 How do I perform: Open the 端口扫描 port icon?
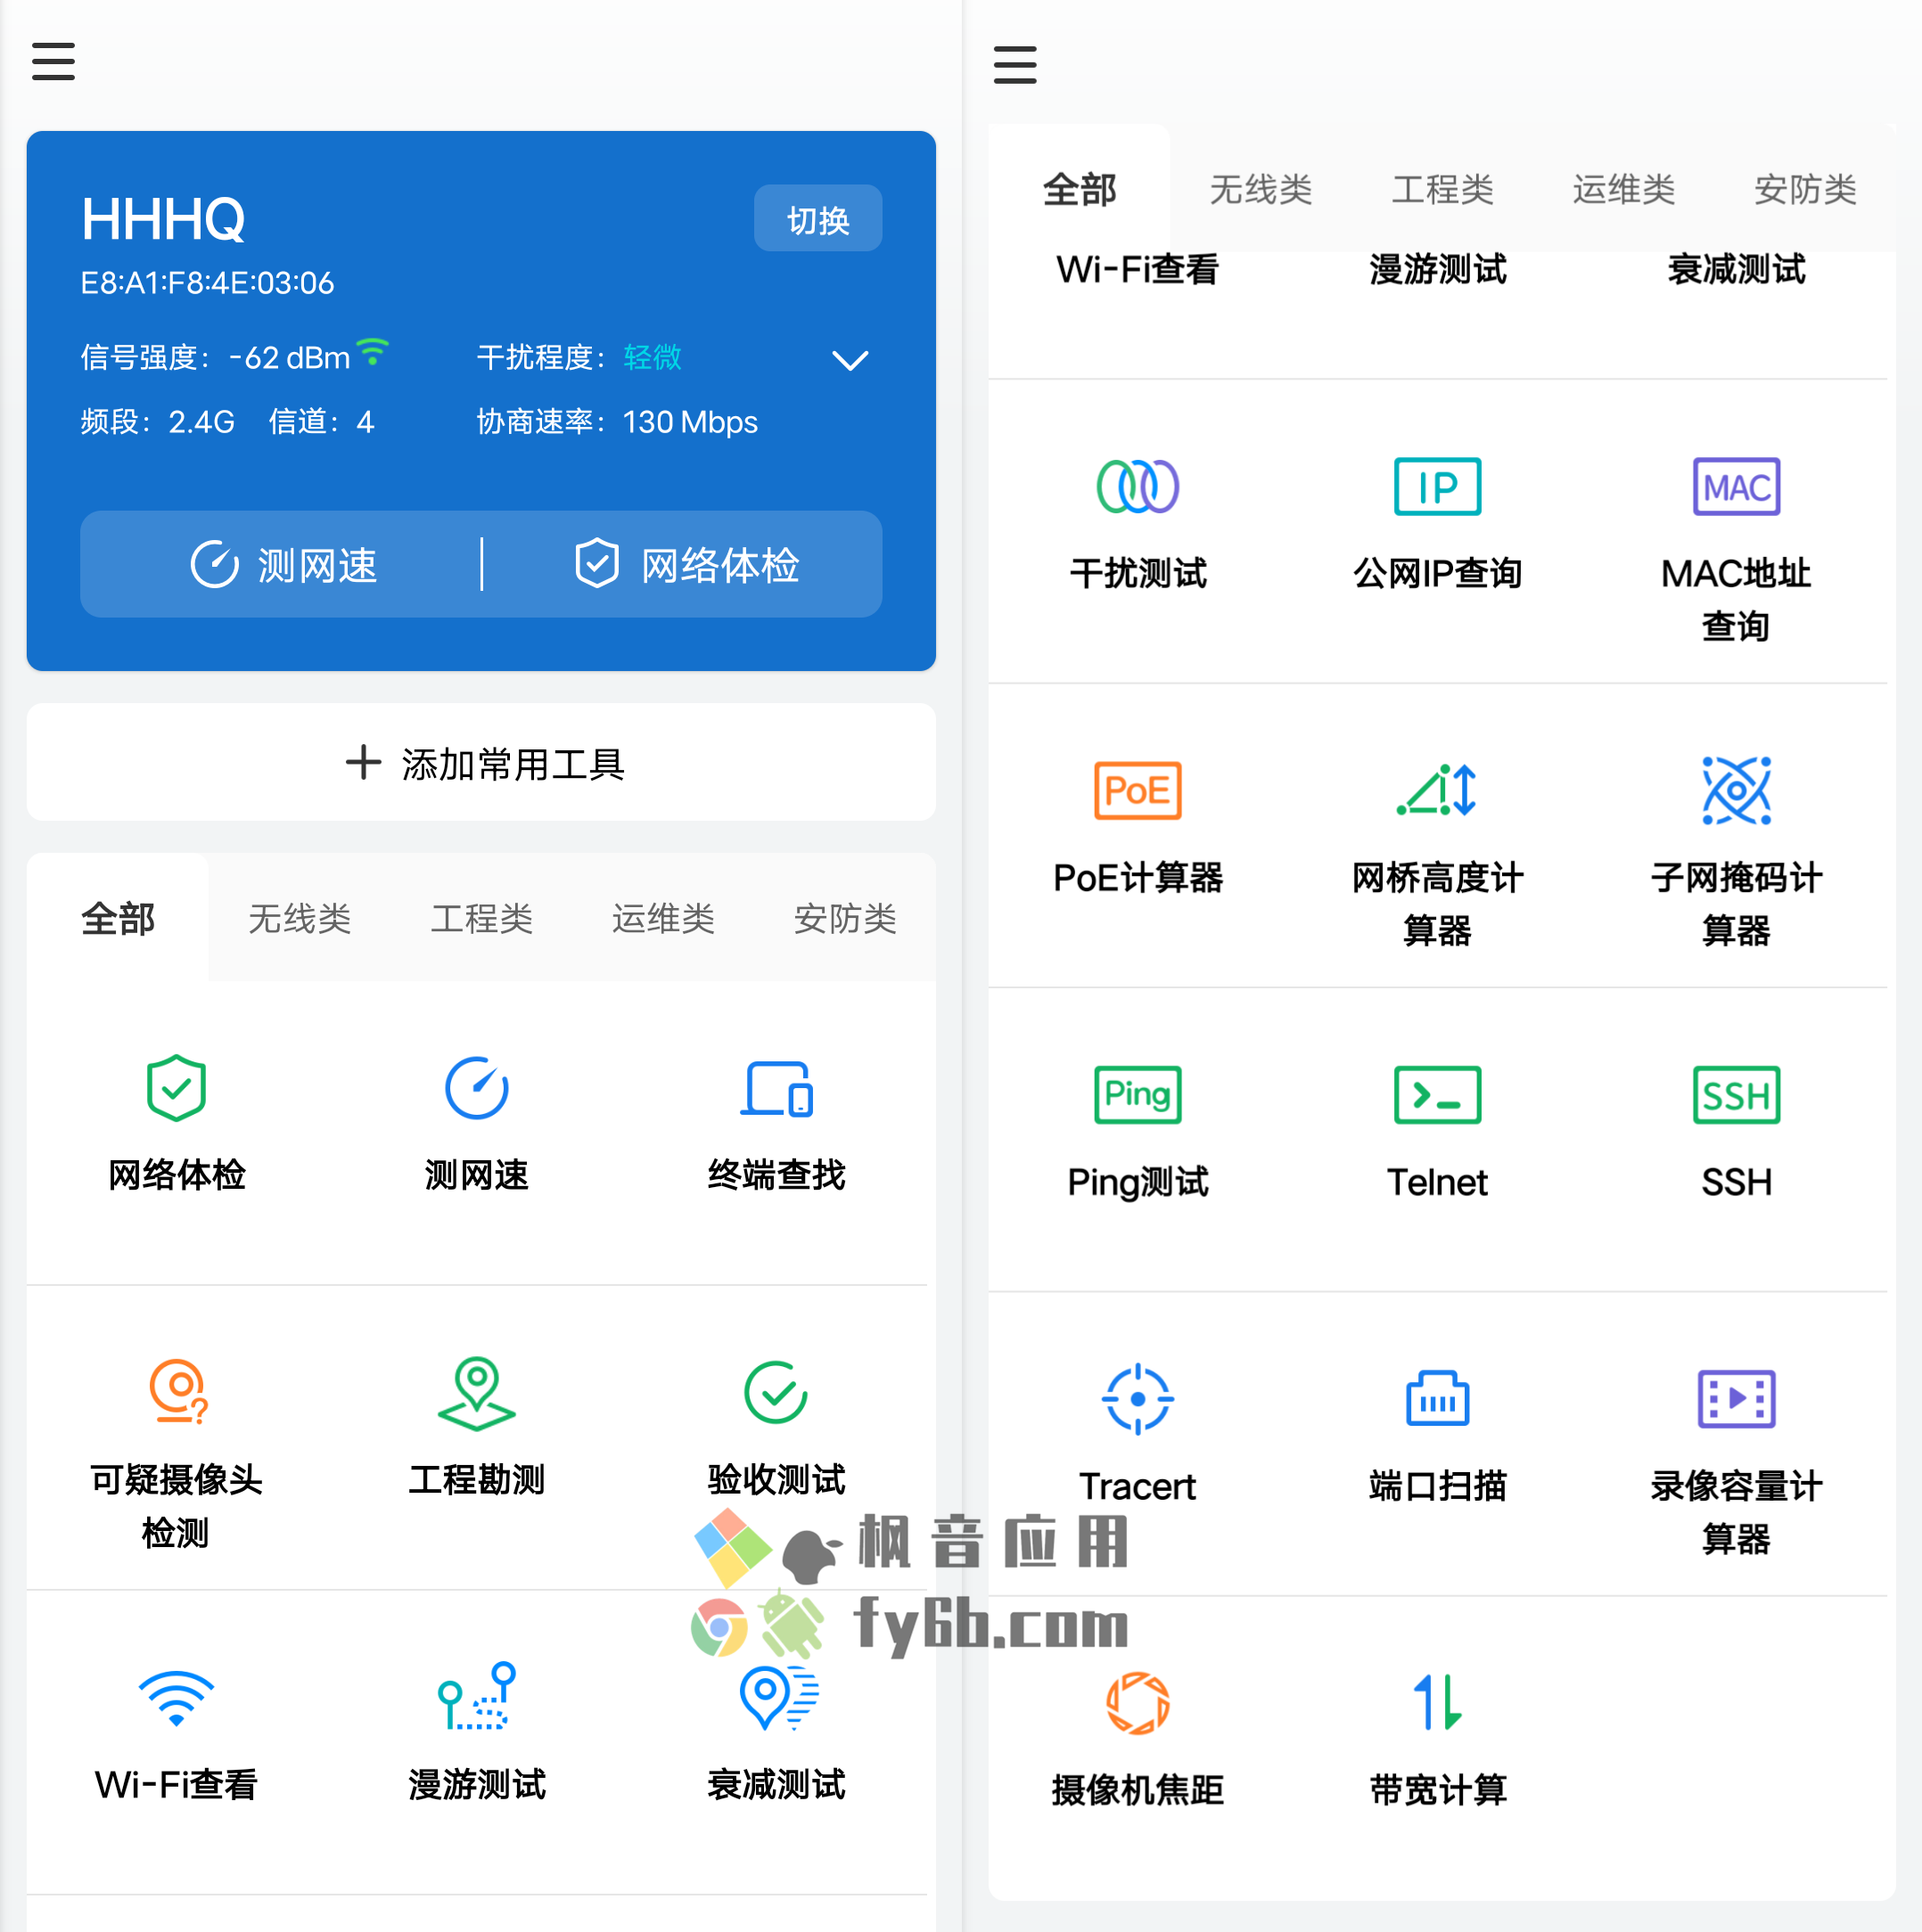pyautogui.click(x=1438, y=1399)
